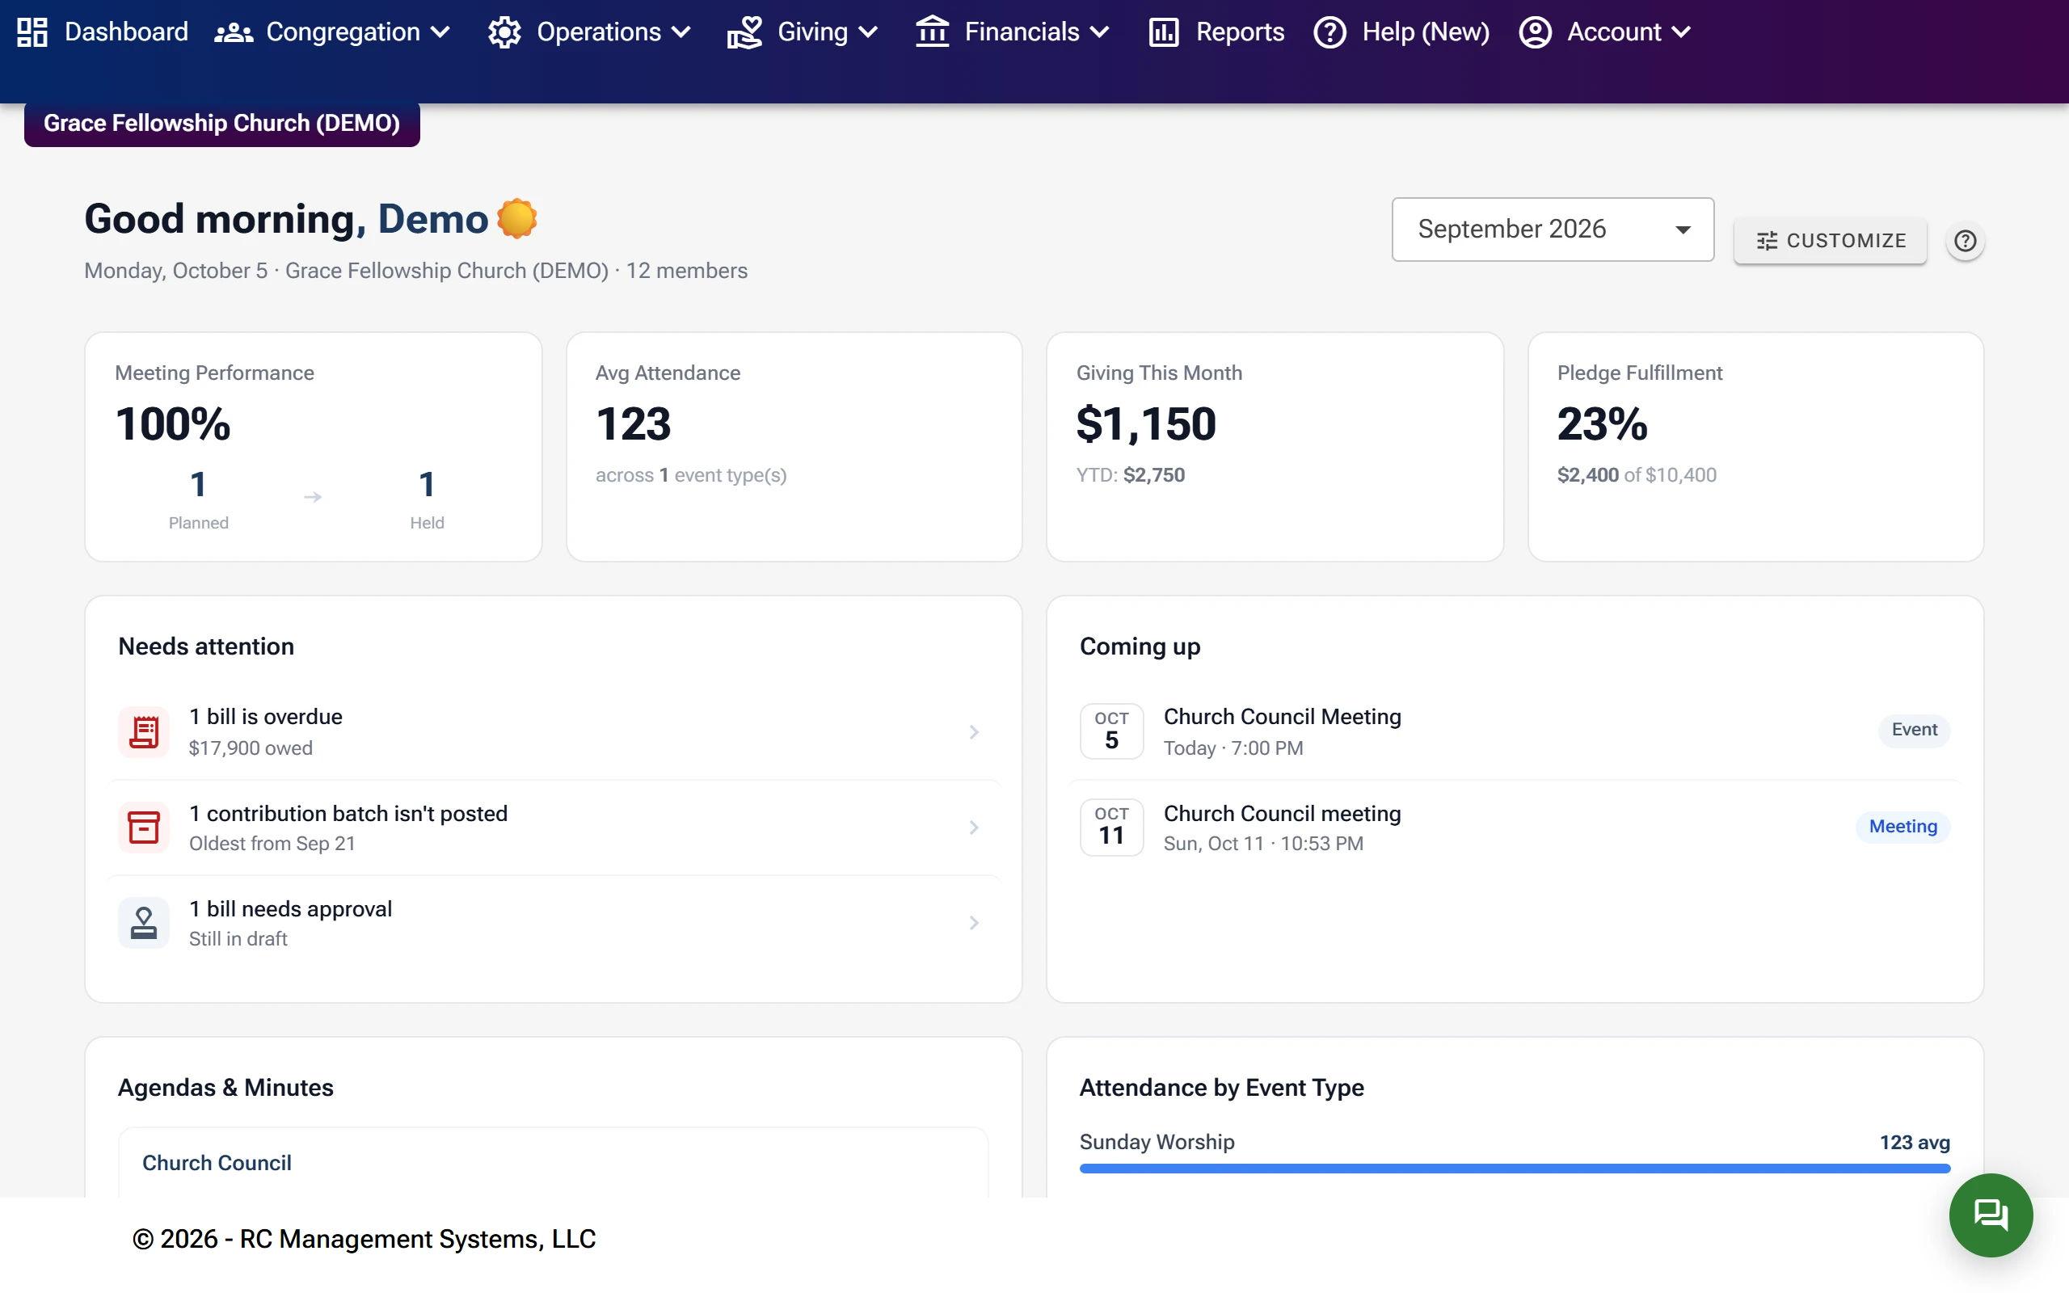Open the bill needs approval row chevron
This screenshot has height=1293, width=2069.
tap(974, 923)
